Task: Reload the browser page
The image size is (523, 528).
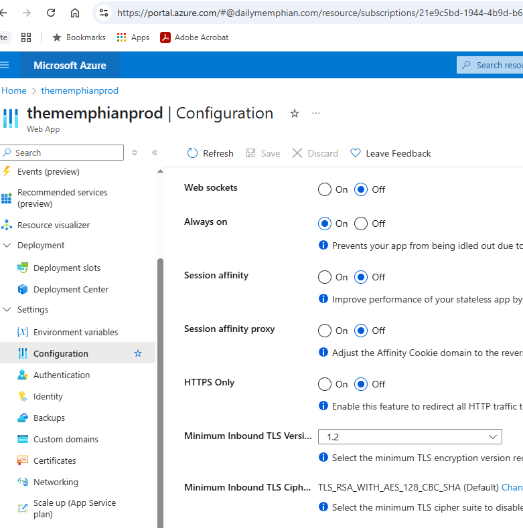Action: point(51,13)
